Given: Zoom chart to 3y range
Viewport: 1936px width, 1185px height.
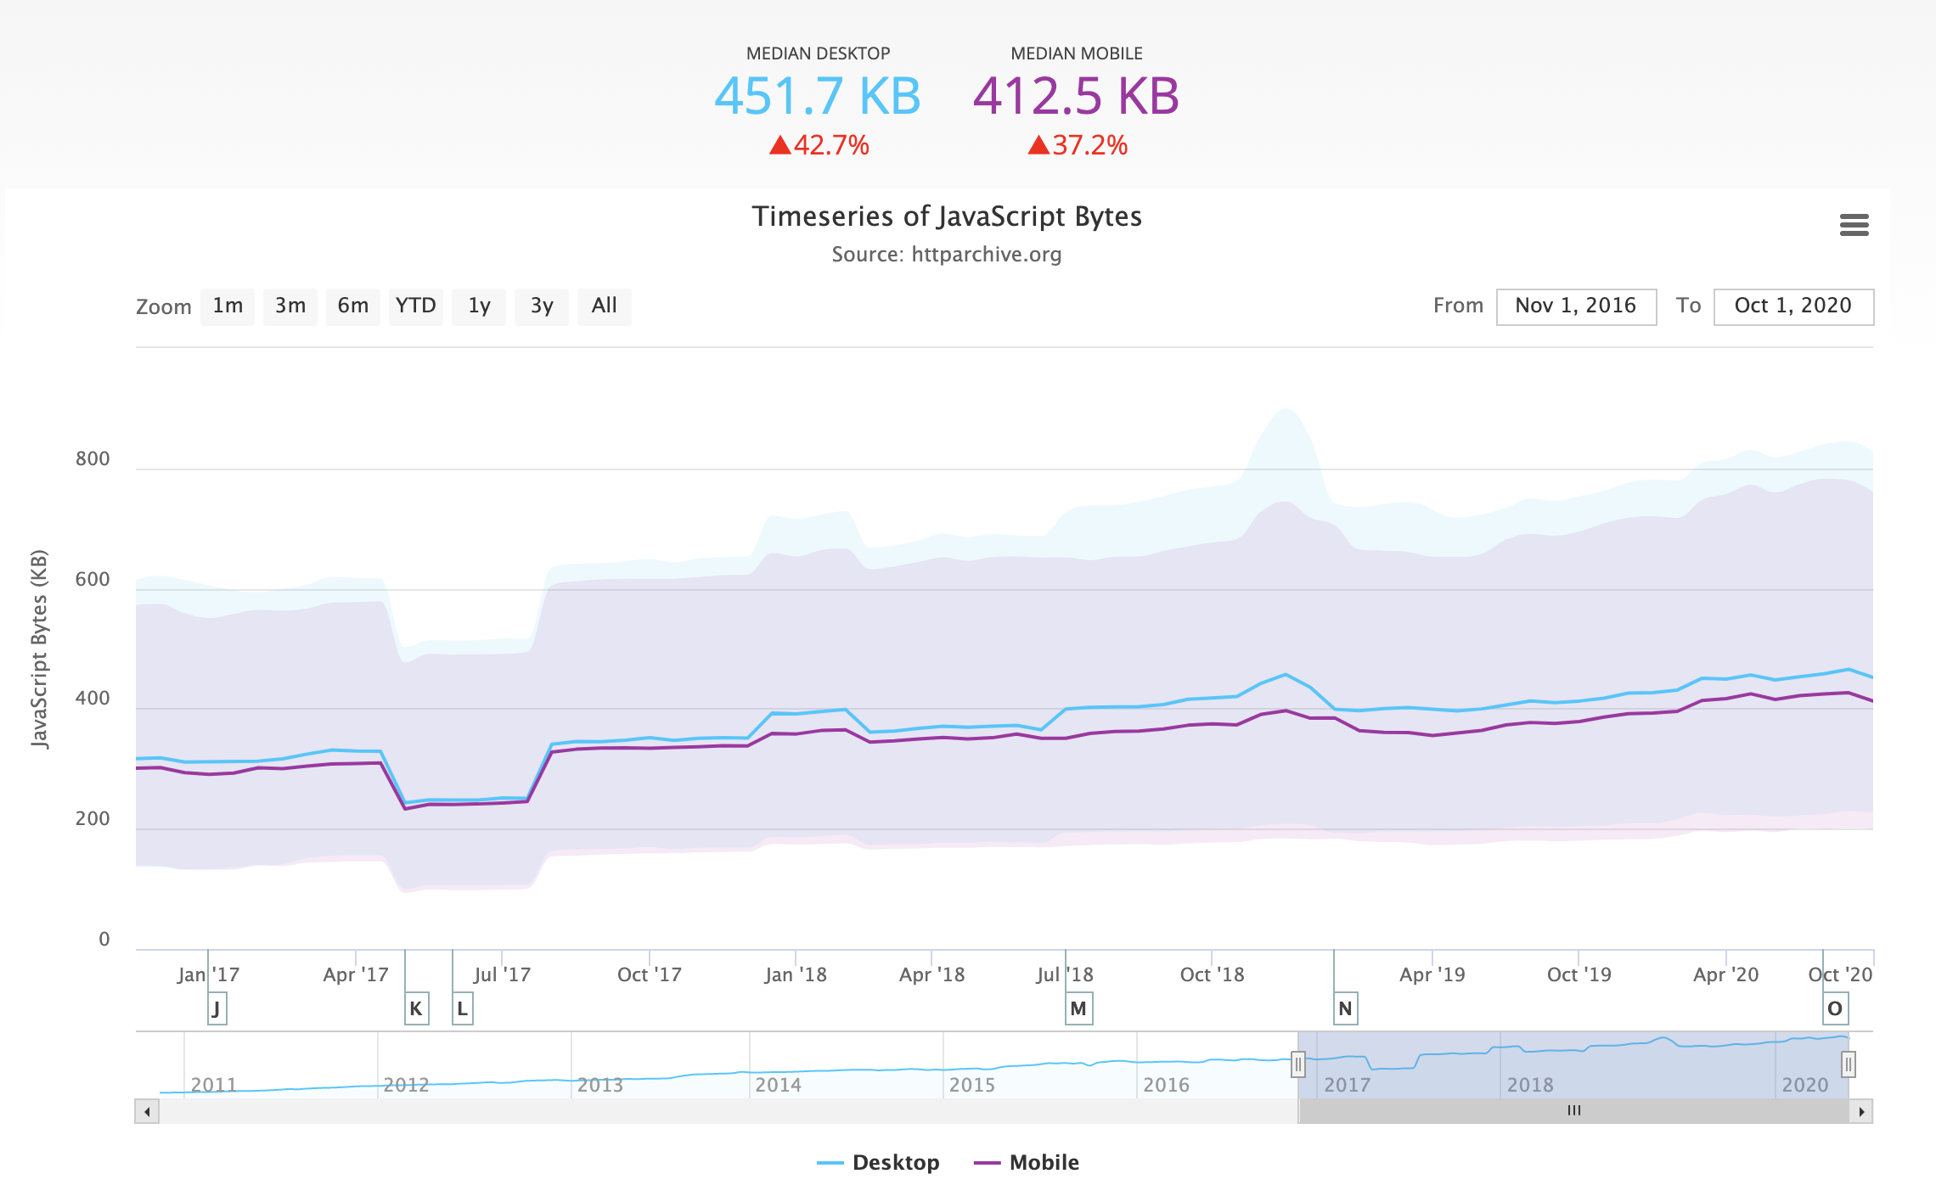Looking at the screenshot, I should tap(542, 306).
